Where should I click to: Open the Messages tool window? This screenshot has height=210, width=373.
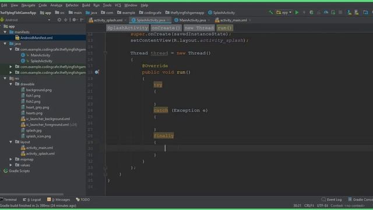pyautogui.click(x=58, y=199)
